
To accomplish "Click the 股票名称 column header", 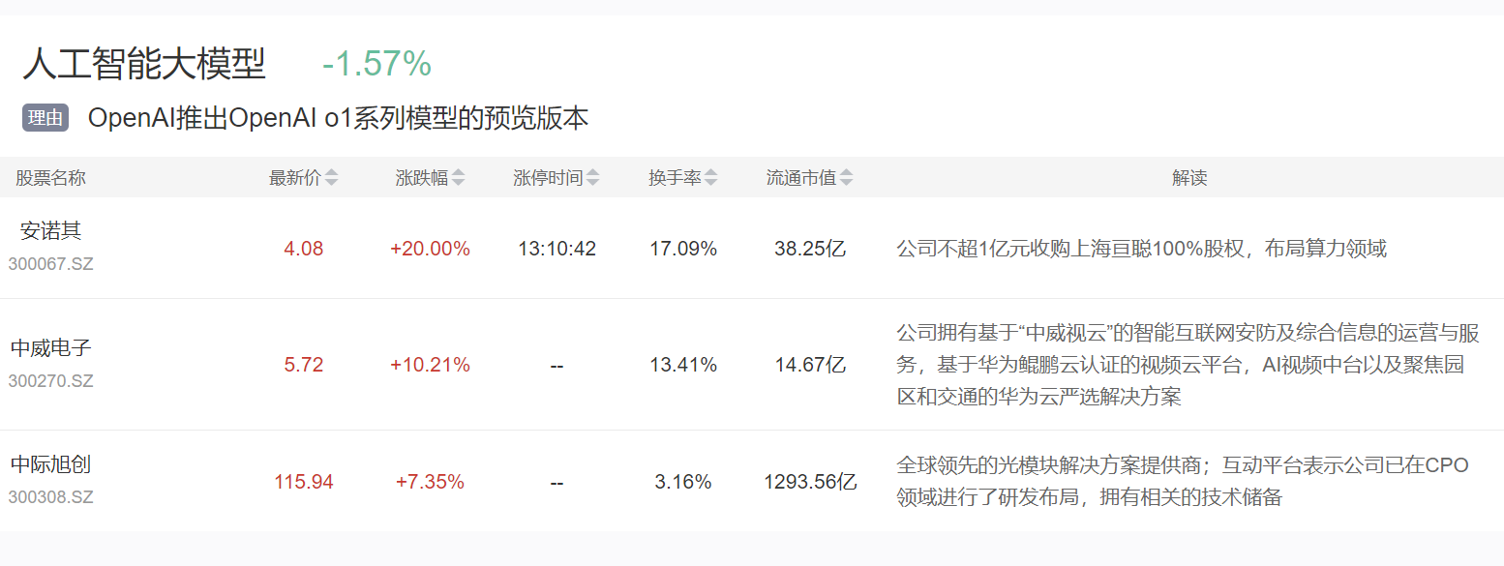I will coord(50,178).
